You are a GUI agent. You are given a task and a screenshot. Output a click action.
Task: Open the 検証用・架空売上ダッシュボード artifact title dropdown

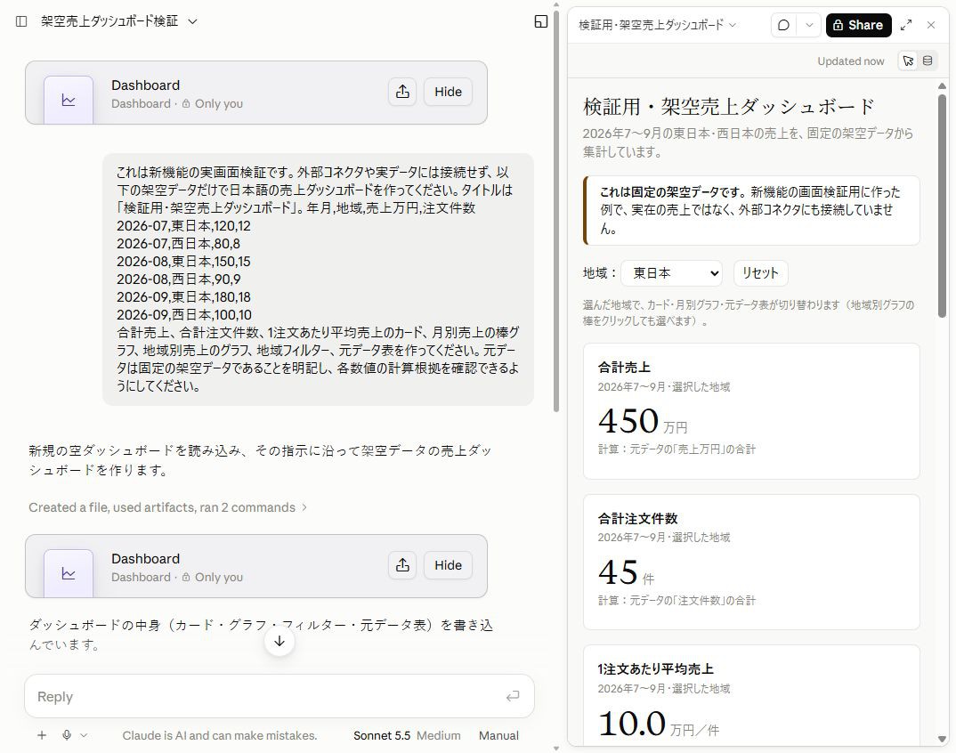tap(657, 25)
